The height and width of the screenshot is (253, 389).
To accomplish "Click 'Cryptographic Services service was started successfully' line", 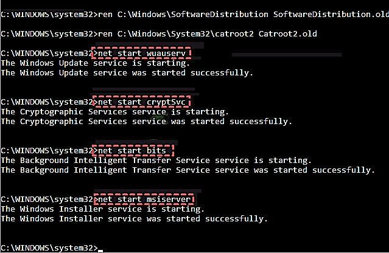I will pos(146,121).
